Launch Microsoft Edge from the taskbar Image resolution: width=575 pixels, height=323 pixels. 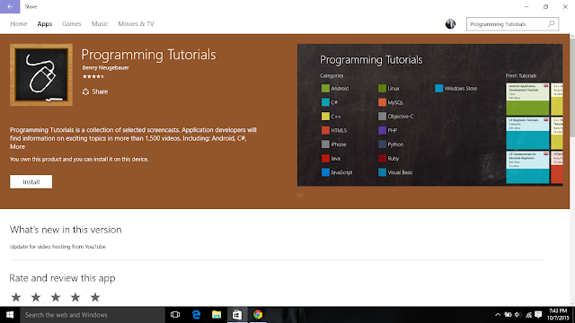(x=196, y=315)
